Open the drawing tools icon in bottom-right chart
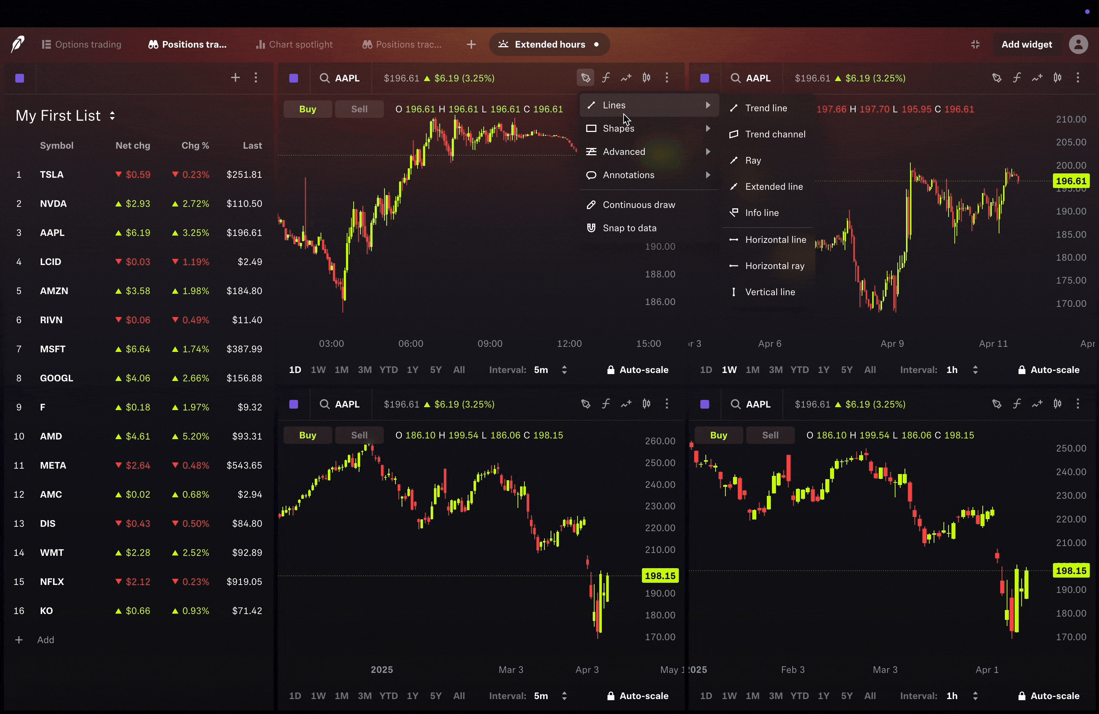 point(997,404)
